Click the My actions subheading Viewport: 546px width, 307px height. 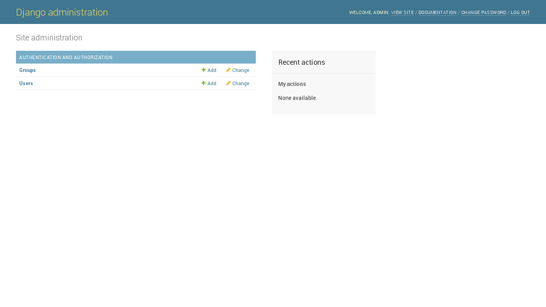292,84
